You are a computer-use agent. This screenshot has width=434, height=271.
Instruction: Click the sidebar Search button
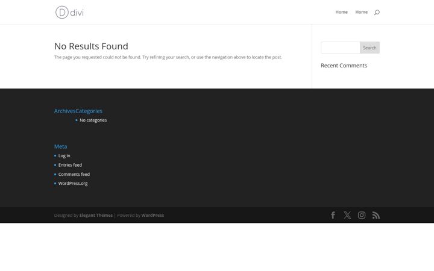[370, 48]
